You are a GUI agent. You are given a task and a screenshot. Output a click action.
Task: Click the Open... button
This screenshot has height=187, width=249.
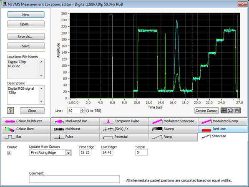[x=26, y=24]
